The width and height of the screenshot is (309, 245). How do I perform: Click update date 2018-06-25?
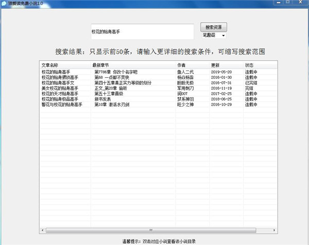tap(221, 99)
